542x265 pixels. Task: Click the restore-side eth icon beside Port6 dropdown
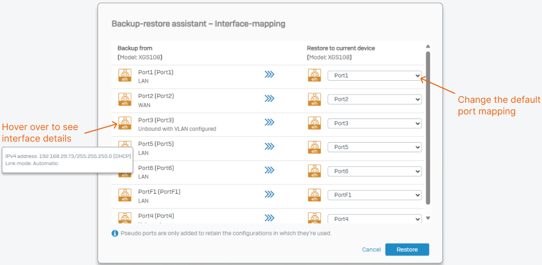tap(314, 171)
